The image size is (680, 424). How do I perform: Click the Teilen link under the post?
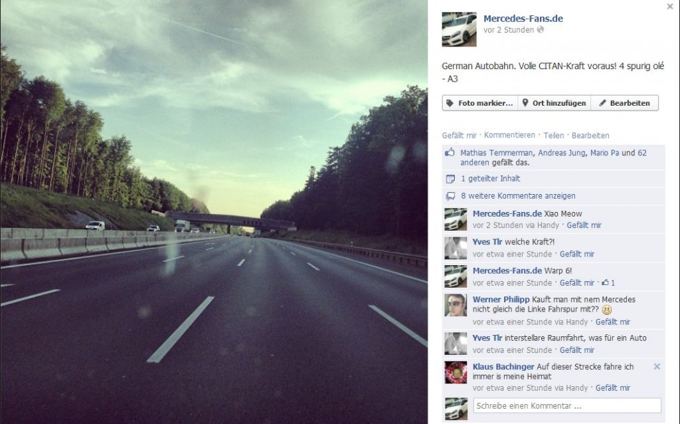point(554,136)
